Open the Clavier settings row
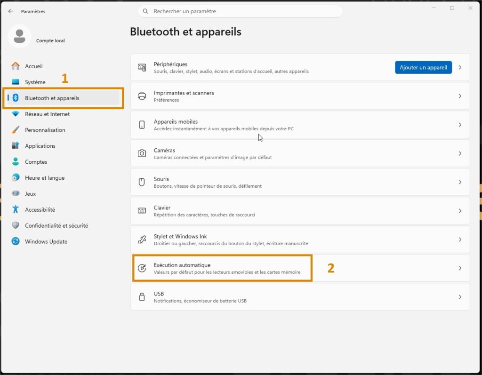This screenshot has width=482, height=375. (300, 211)
